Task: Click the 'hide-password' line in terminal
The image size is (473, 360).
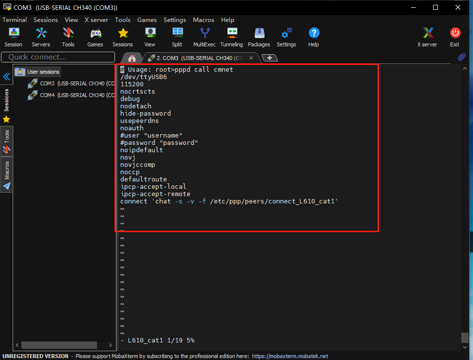Action: click(146, 114)
